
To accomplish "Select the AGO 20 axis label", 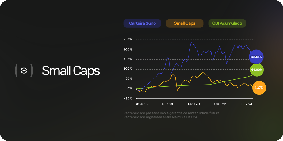I will (x=194, y=104).
